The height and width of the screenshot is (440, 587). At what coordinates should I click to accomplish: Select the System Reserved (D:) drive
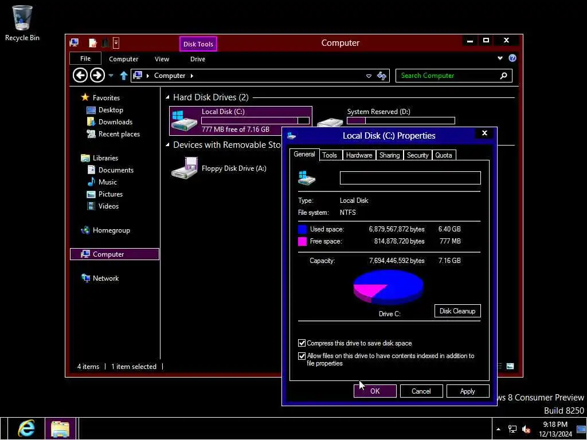click(378, 112)
